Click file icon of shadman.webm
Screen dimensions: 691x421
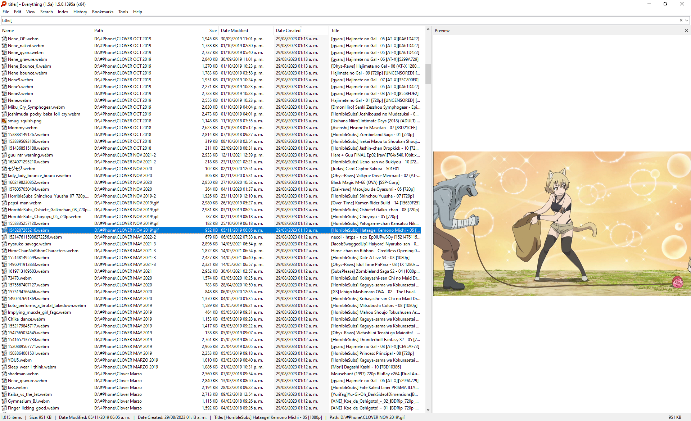click(x=4, y=374)
